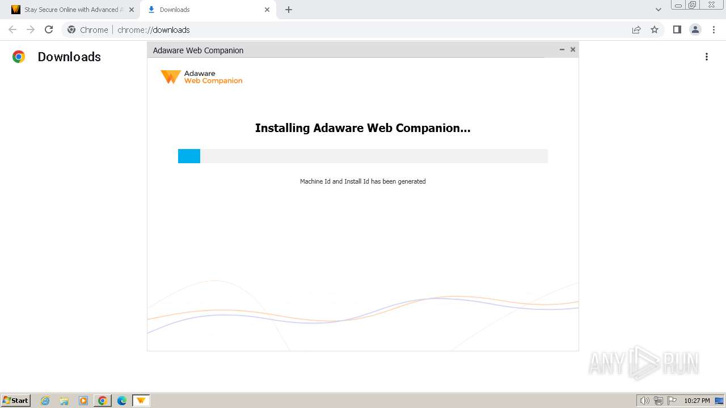Open Chrome main three-dot menu
This screenshot has width=726, height=408.
tap(714, 29)
